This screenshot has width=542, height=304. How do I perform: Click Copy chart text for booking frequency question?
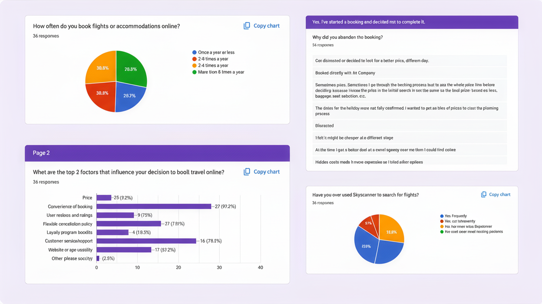(x=266, y=26)
